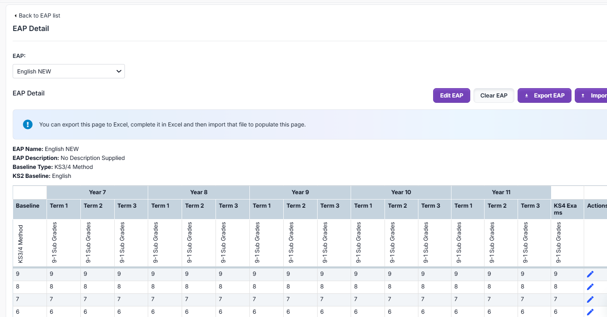Click the Term 1 header under Year 8
The width and height of the screenshot is (607, 317).
(165, 209)
